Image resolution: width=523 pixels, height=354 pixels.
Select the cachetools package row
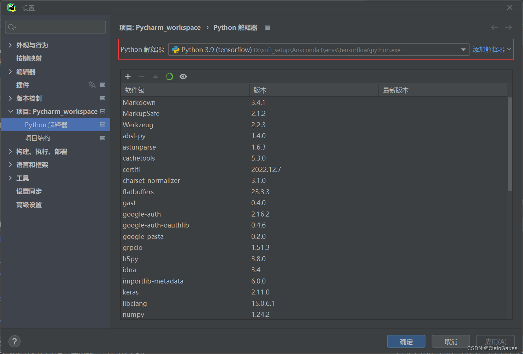314,158
